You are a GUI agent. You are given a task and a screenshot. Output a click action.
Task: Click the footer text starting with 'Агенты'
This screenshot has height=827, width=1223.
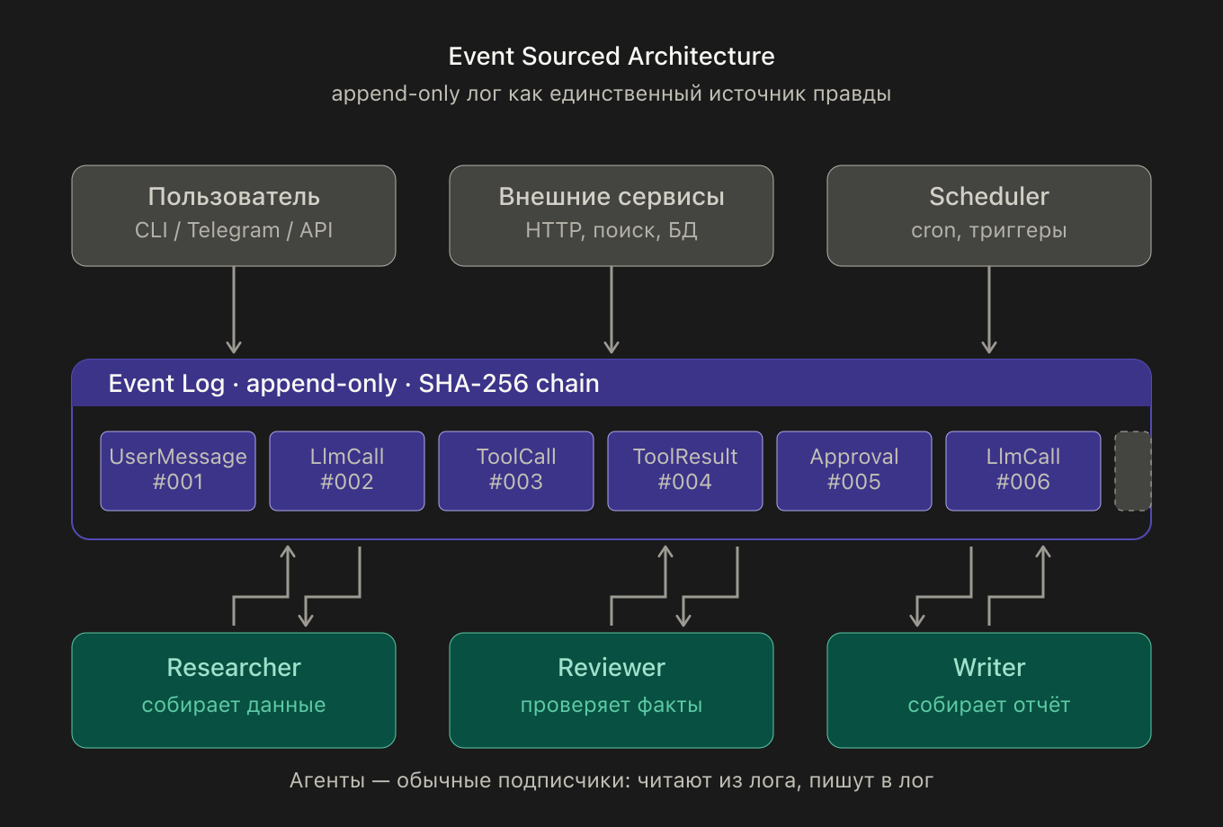point(611,780)
